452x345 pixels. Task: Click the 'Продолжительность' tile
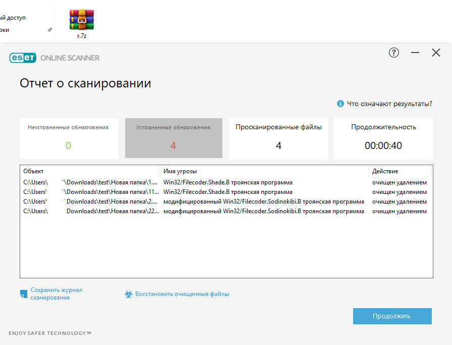coord(383,138)
